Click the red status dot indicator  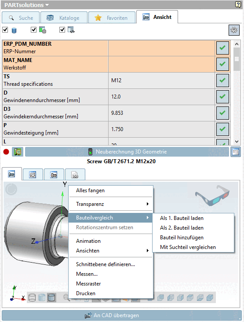click(x=6, y=152)
